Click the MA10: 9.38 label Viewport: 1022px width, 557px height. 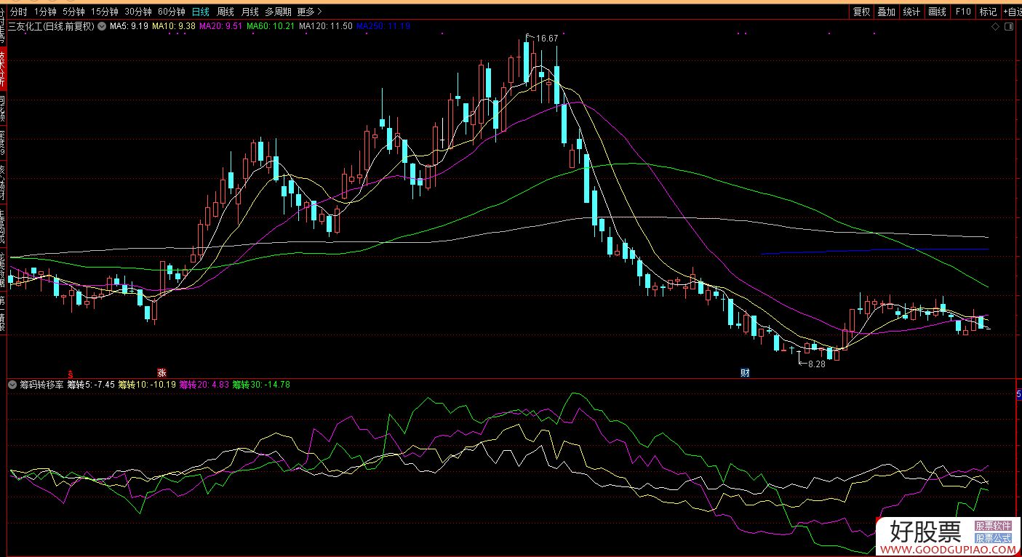(x=174, y=26)
